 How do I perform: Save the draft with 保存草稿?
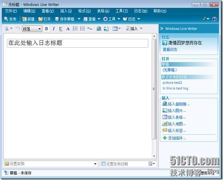pos(65,19)
